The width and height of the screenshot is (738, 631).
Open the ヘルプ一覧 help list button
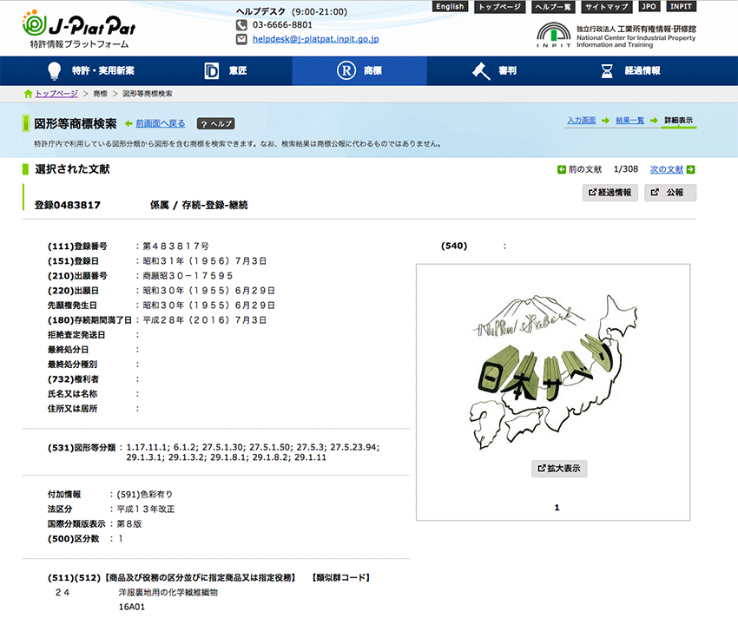pyautogui.click(x=553, y=7)
